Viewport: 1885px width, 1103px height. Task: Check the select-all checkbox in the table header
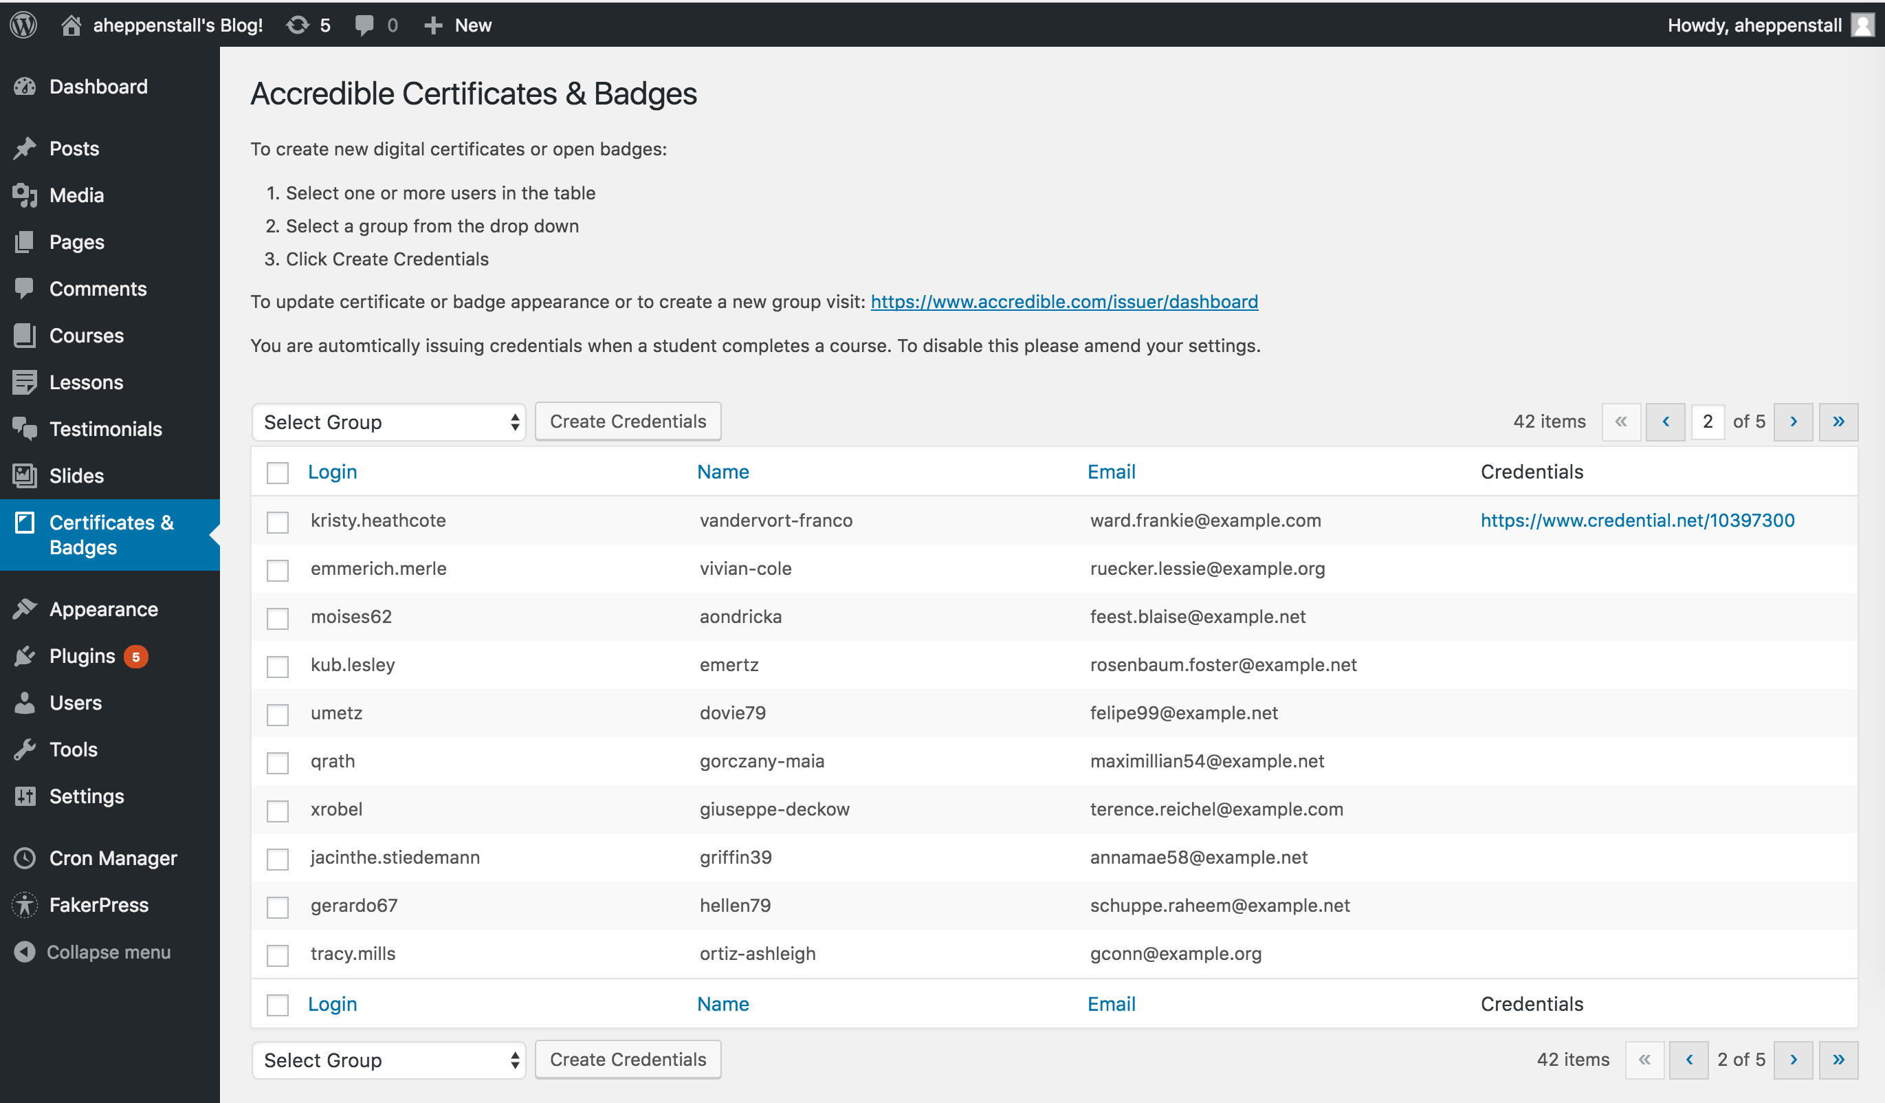point(278,473)
